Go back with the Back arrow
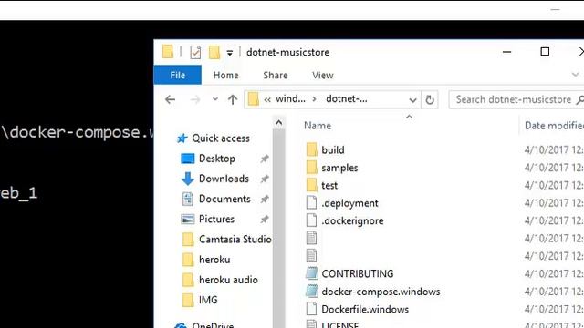This screenshot has width=584, height=328. (171, 99)
